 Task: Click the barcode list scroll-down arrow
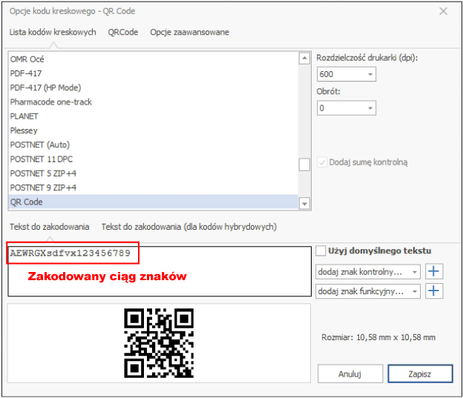pyautogui.click(x=304, y=203)
